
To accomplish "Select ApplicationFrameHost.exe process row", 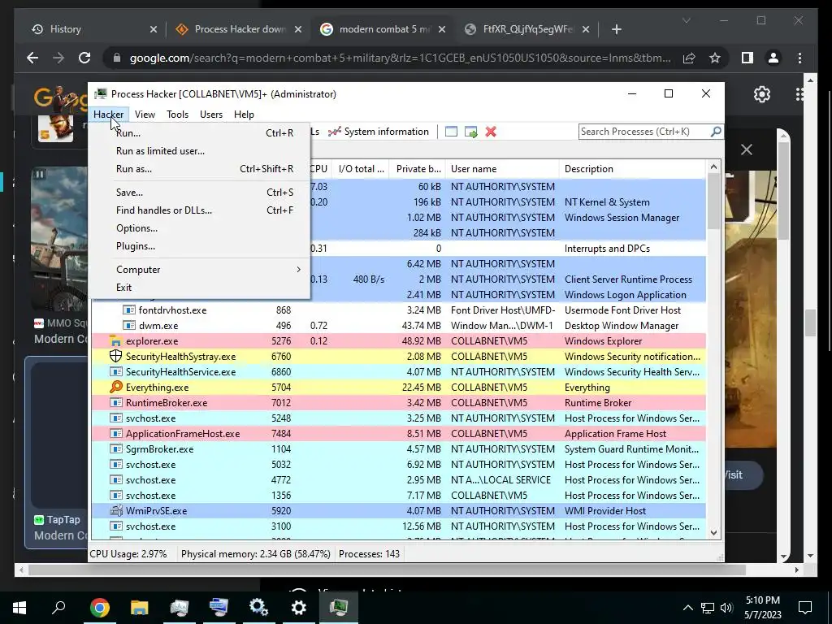I will (398, 434).
